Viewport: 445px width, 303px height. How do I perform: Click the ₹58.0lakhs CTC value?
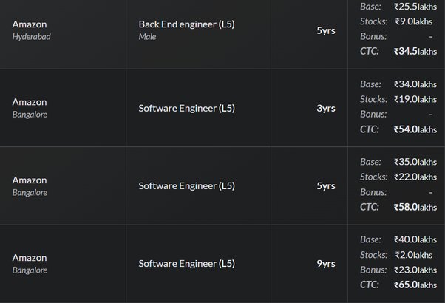click(x=415, y=207)
